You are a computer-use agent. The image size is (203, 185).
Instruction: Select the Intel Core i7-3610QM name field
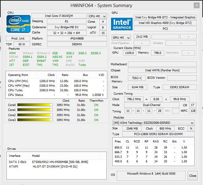pos(59,16)
